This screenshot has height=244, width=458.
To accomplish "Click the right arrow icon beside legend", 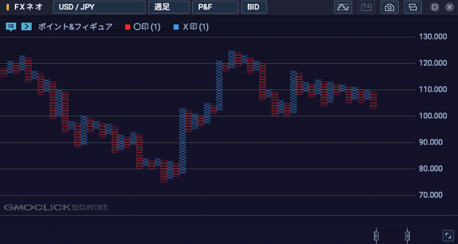I will coord(26,27).
